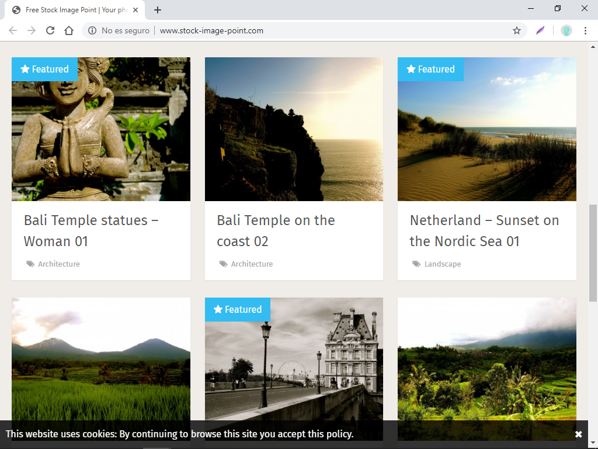Open the browser home page
The image size is (598, 449).
(69, 30)
